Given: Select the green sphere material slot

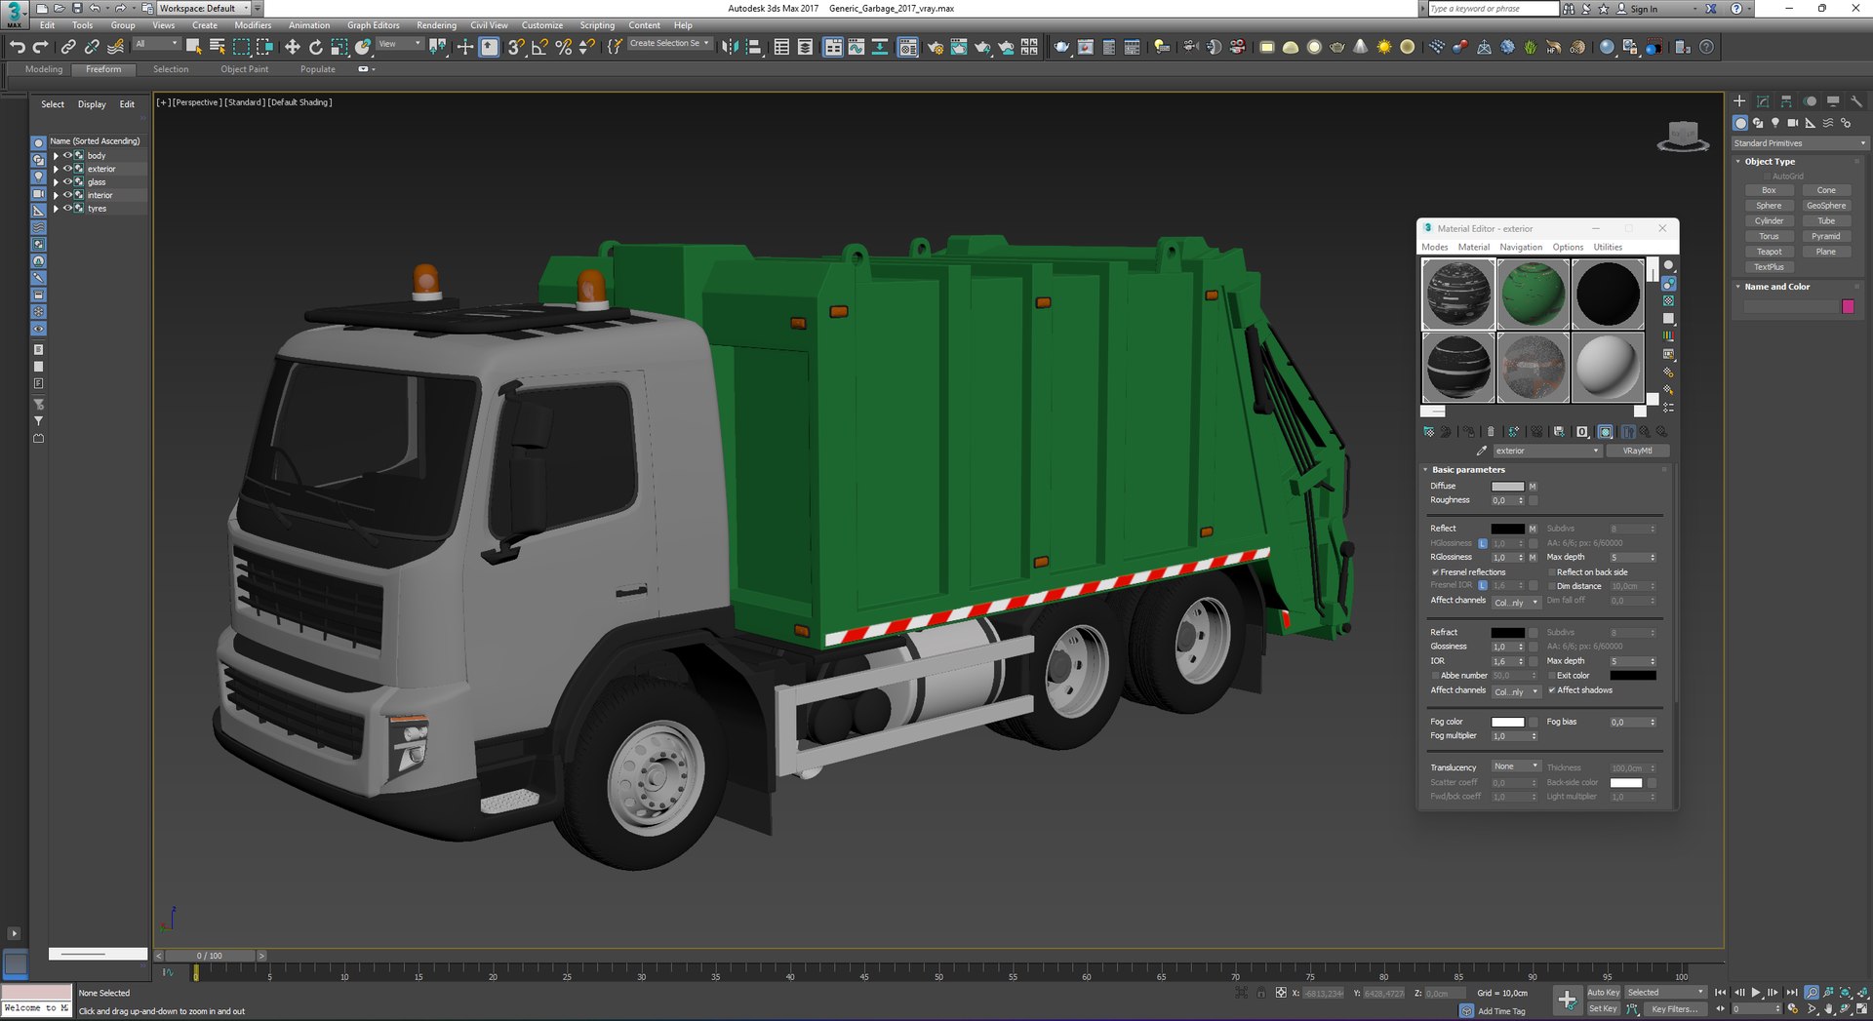Looking at the screenshot, I should click(x=1534, y=294).
